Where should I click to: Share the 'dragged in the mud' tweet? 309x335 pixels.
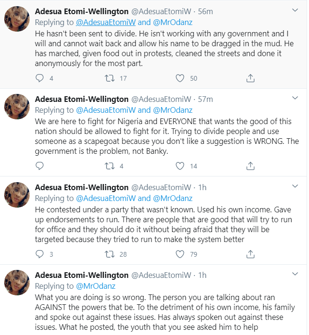pyautogui.click(x=251, y=78)
